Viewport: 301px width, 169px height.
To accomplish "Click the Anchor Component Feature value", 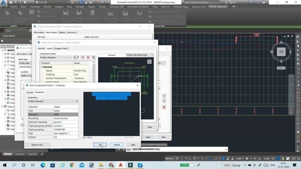I will [x=81, y=78].
